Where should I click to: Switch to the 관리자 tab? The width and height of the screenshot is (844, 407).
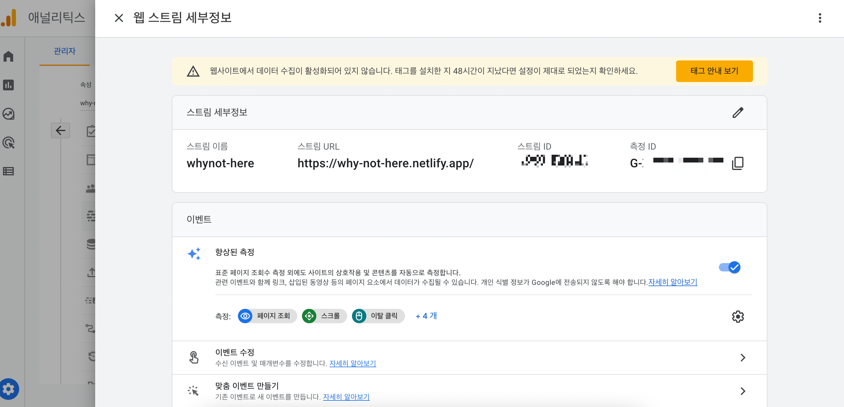pyautogui.click(x=65, y=51)
